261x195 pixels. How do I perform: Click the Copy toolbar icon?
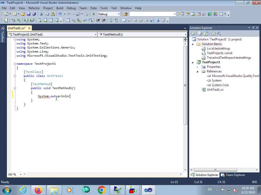(x=47, y=14)
